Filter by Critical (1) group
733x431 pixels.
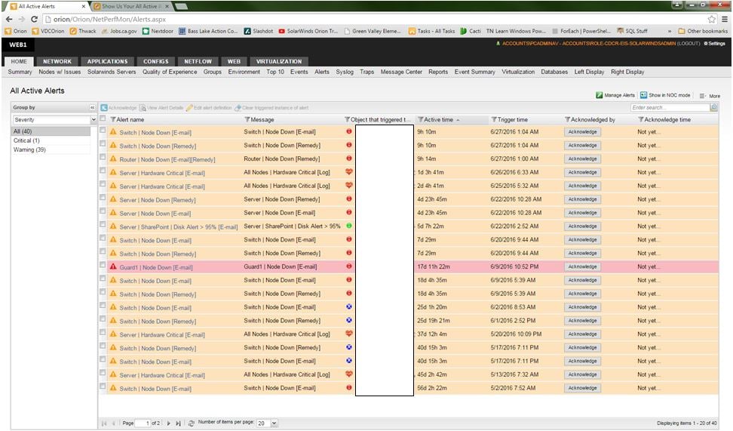(x=26, y=140)
